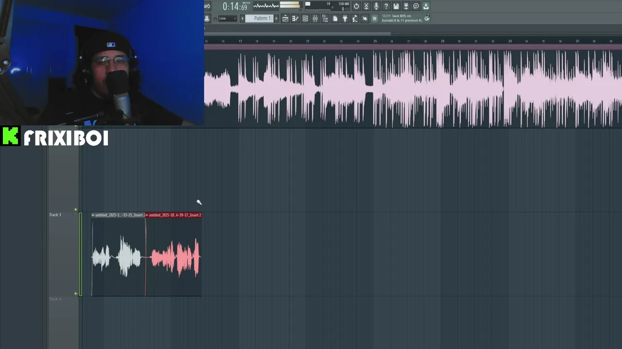This screenshot has height=349, width=622.
Task: Click the 0:14:69 time display
Action: (235, 7)
